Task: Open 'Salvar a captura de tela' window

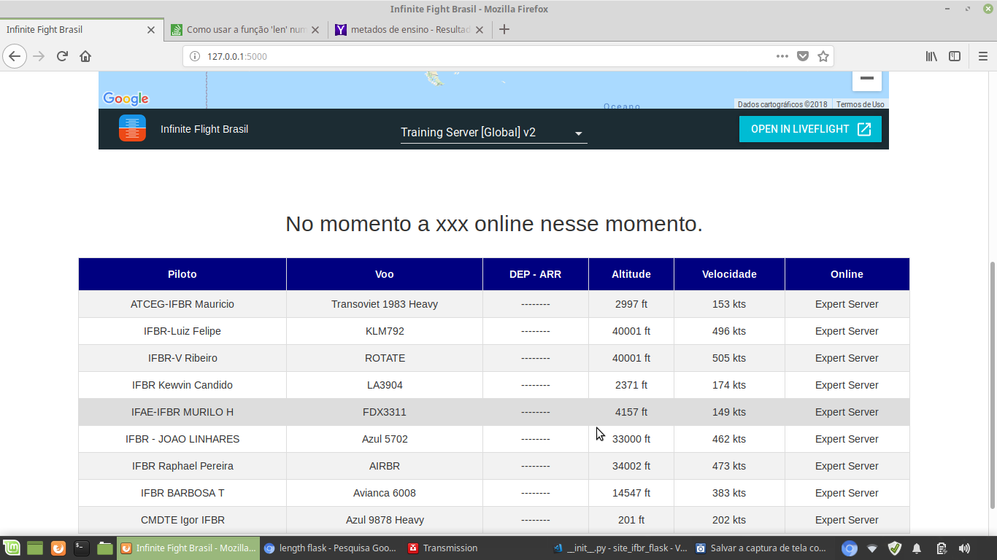Action: [x=763, y=548]
